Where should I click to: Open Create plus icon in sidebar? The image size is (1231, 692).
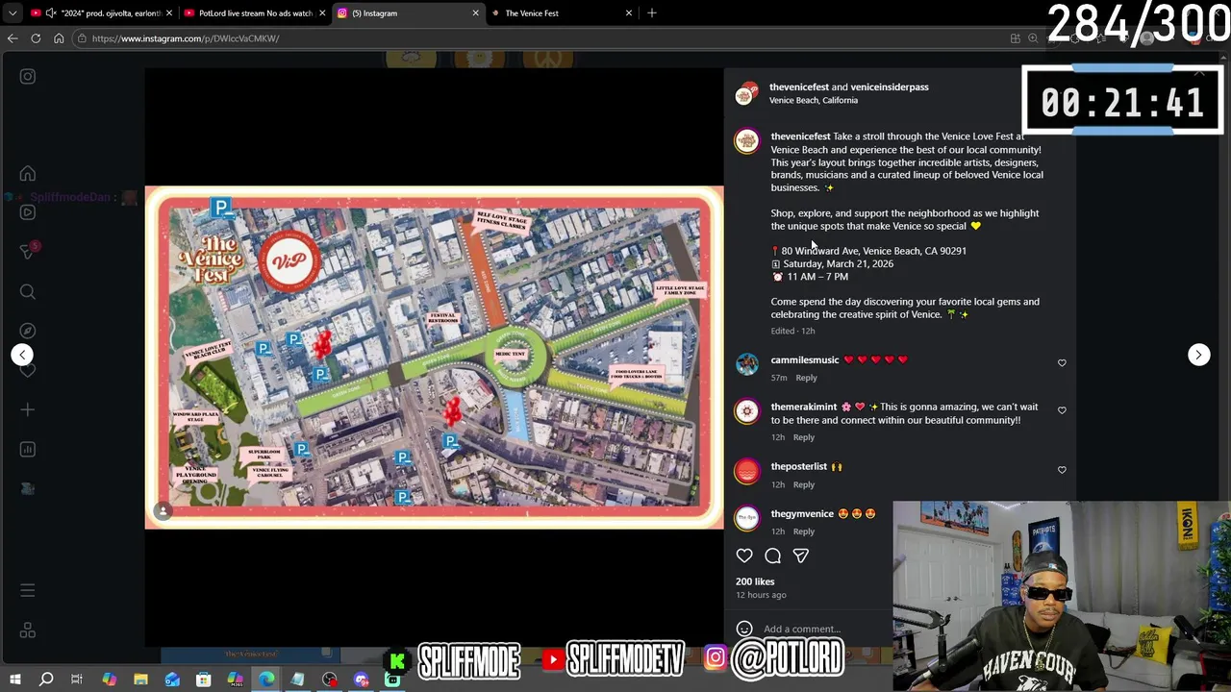(28, 410)
